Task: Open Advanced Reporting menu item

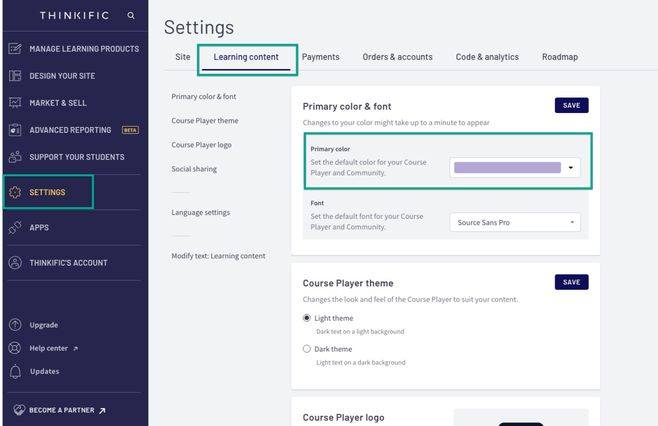Action: click(70, 130)
